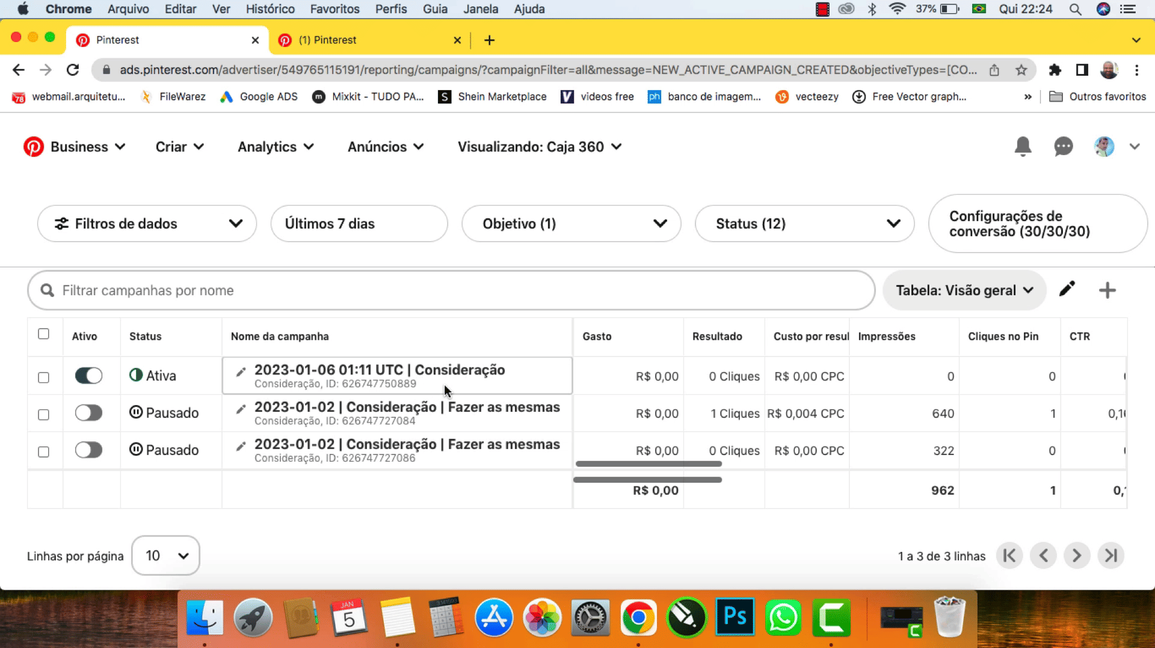Turn off the Ativa campaign toggle
The width and height of the screenshot is (1155, 648).
88,376
